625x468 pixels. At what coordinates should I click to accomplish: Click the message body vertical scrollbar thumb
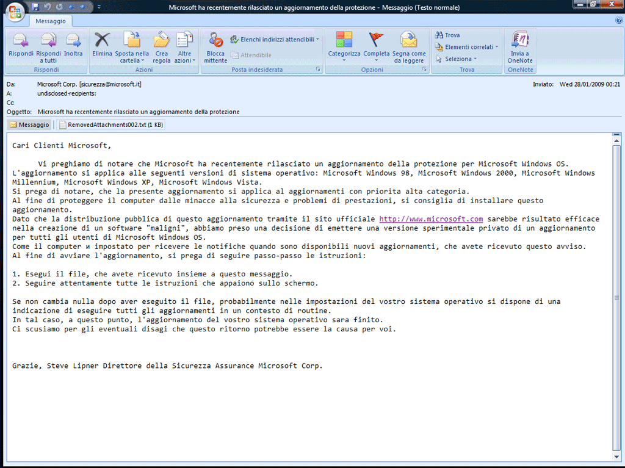tap(616, 297)
